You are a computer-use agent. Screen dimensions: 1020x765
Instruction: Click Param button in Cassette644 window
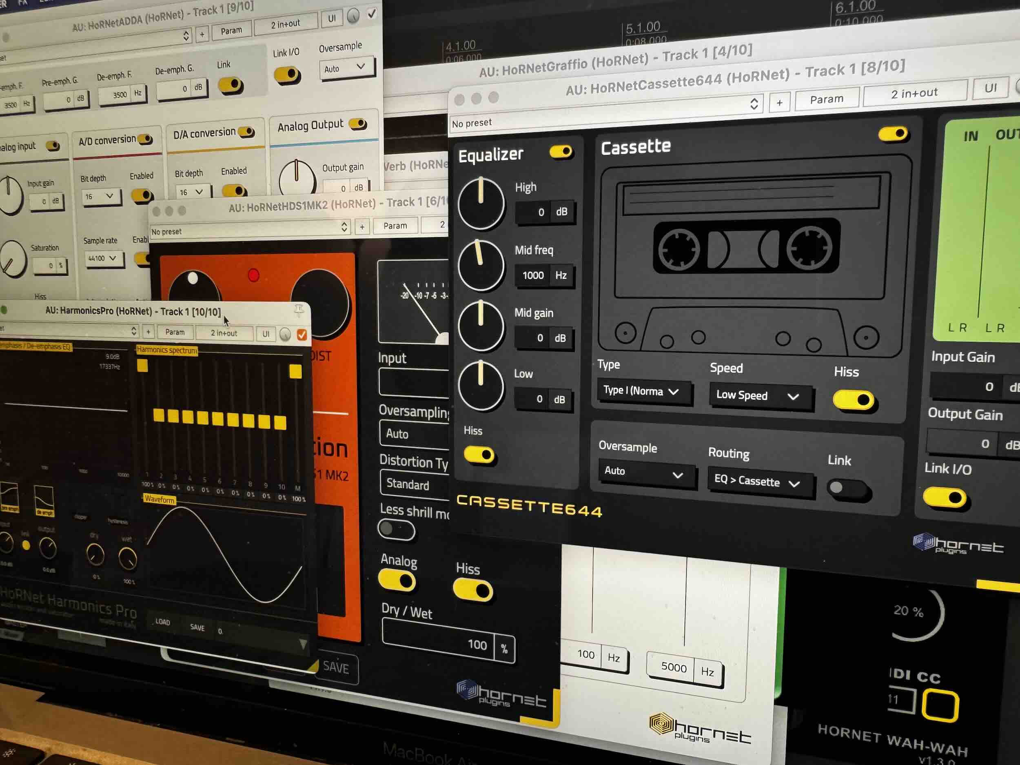click(827, 99)
